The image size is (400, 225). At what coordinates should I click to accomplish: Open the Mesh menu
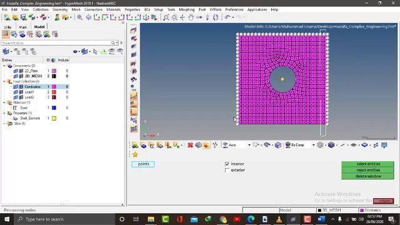click(76, 9)
